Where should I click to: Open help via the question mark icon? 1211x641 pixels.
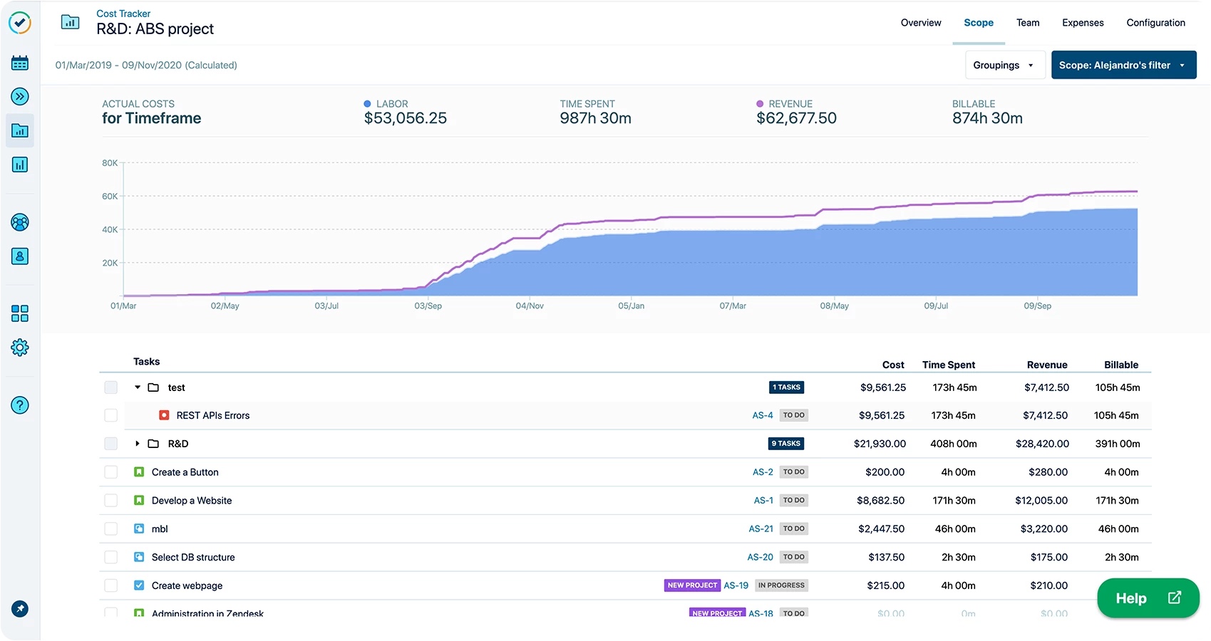pyautogui.click(x=19, y=405)
